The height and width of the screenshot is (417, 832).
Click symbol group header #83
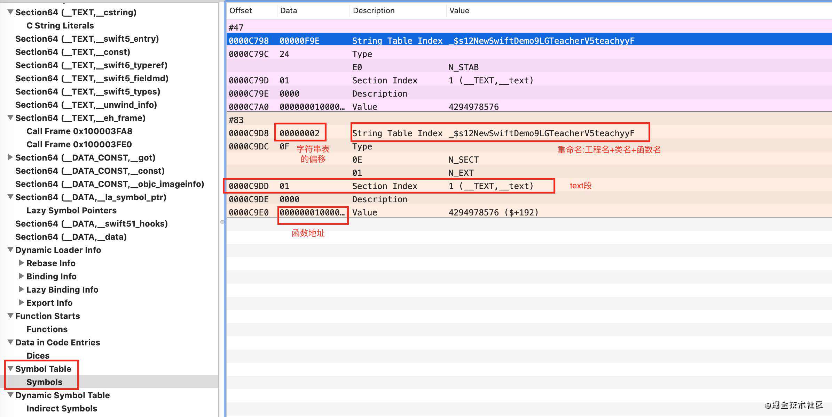click(236, 120)
